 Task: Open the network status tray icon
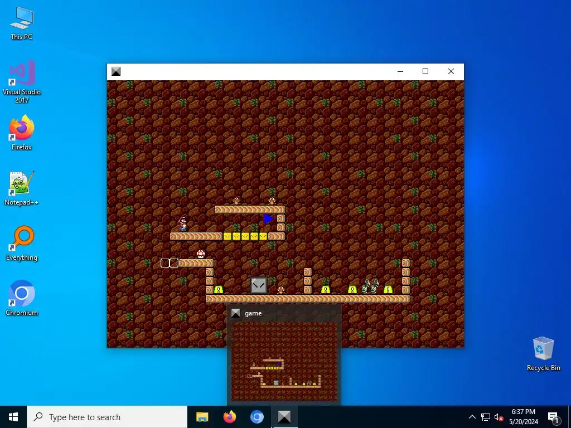point(486,417)
